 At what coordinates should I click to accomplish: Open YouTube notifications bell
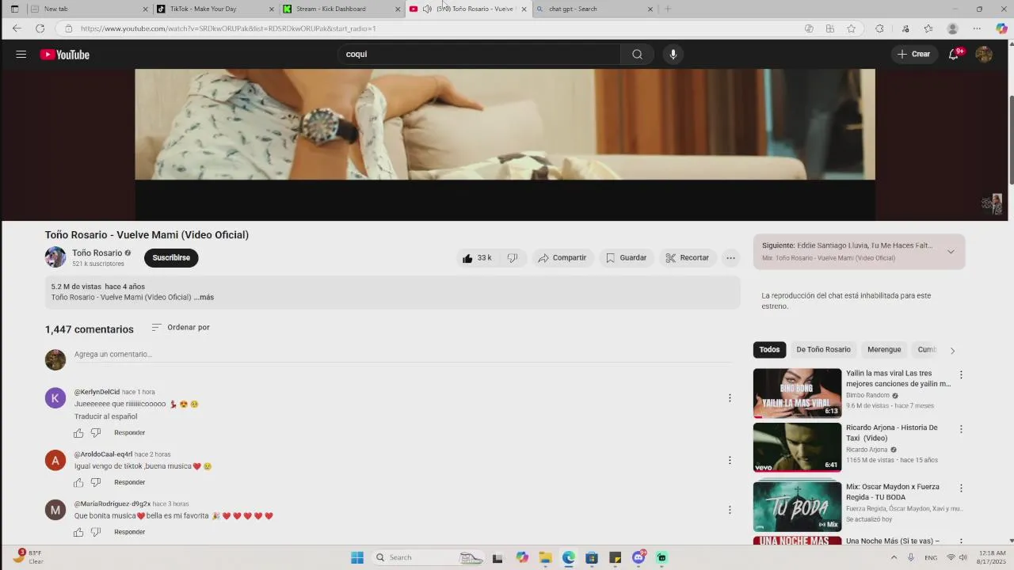pyautogui.click(x=954, y=55)
